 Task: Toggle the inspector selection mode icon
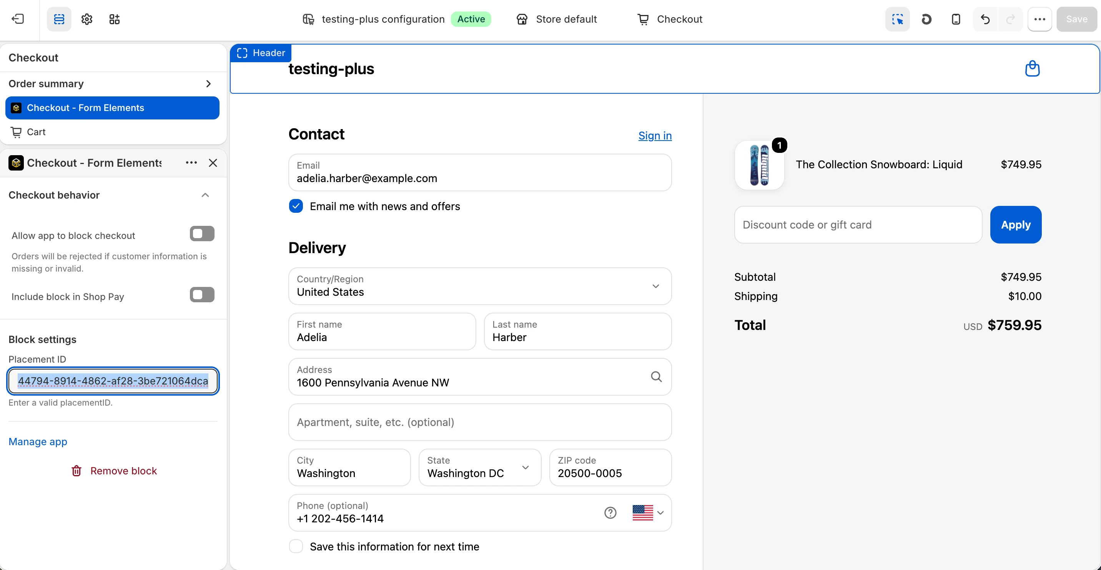click(897, 19)
